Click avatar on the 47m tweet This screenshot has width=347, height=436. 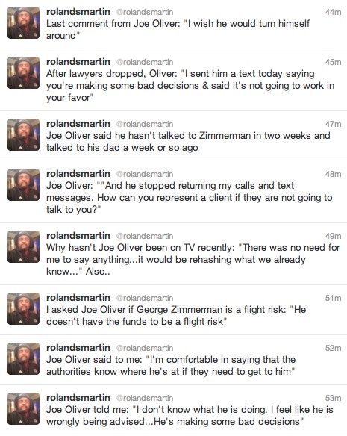[23, 135]
